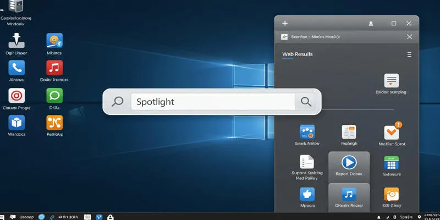Click the search button right of Spotlight field

click(306, 102)
